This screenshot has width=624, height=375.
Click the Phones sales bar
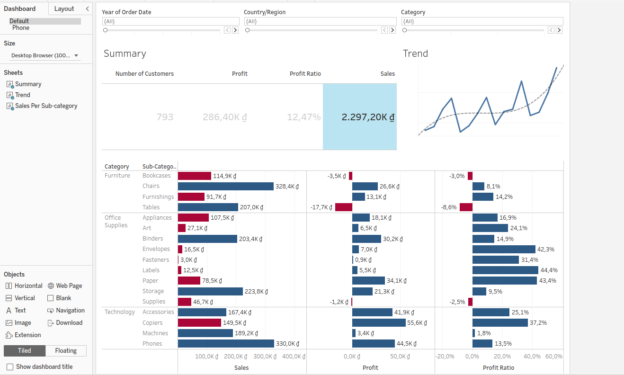point(226,344)
